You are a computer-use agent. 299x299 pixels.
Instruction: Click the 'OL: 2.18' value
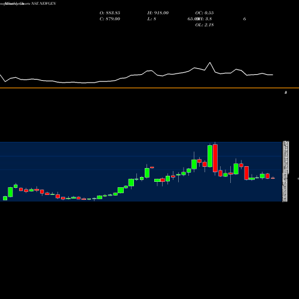(x=205, y=25)
